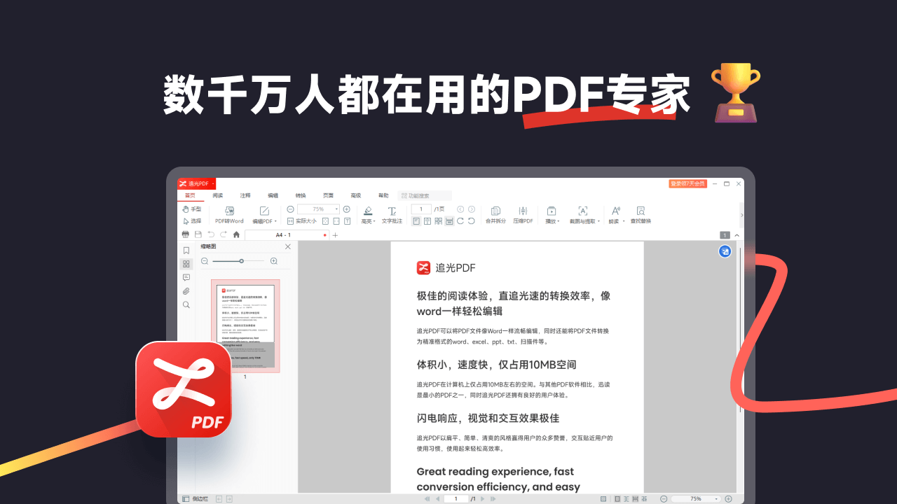This screenshot has height=504, width=897.
Task: Save the document with the floppy icon
Action: (198, 234)
